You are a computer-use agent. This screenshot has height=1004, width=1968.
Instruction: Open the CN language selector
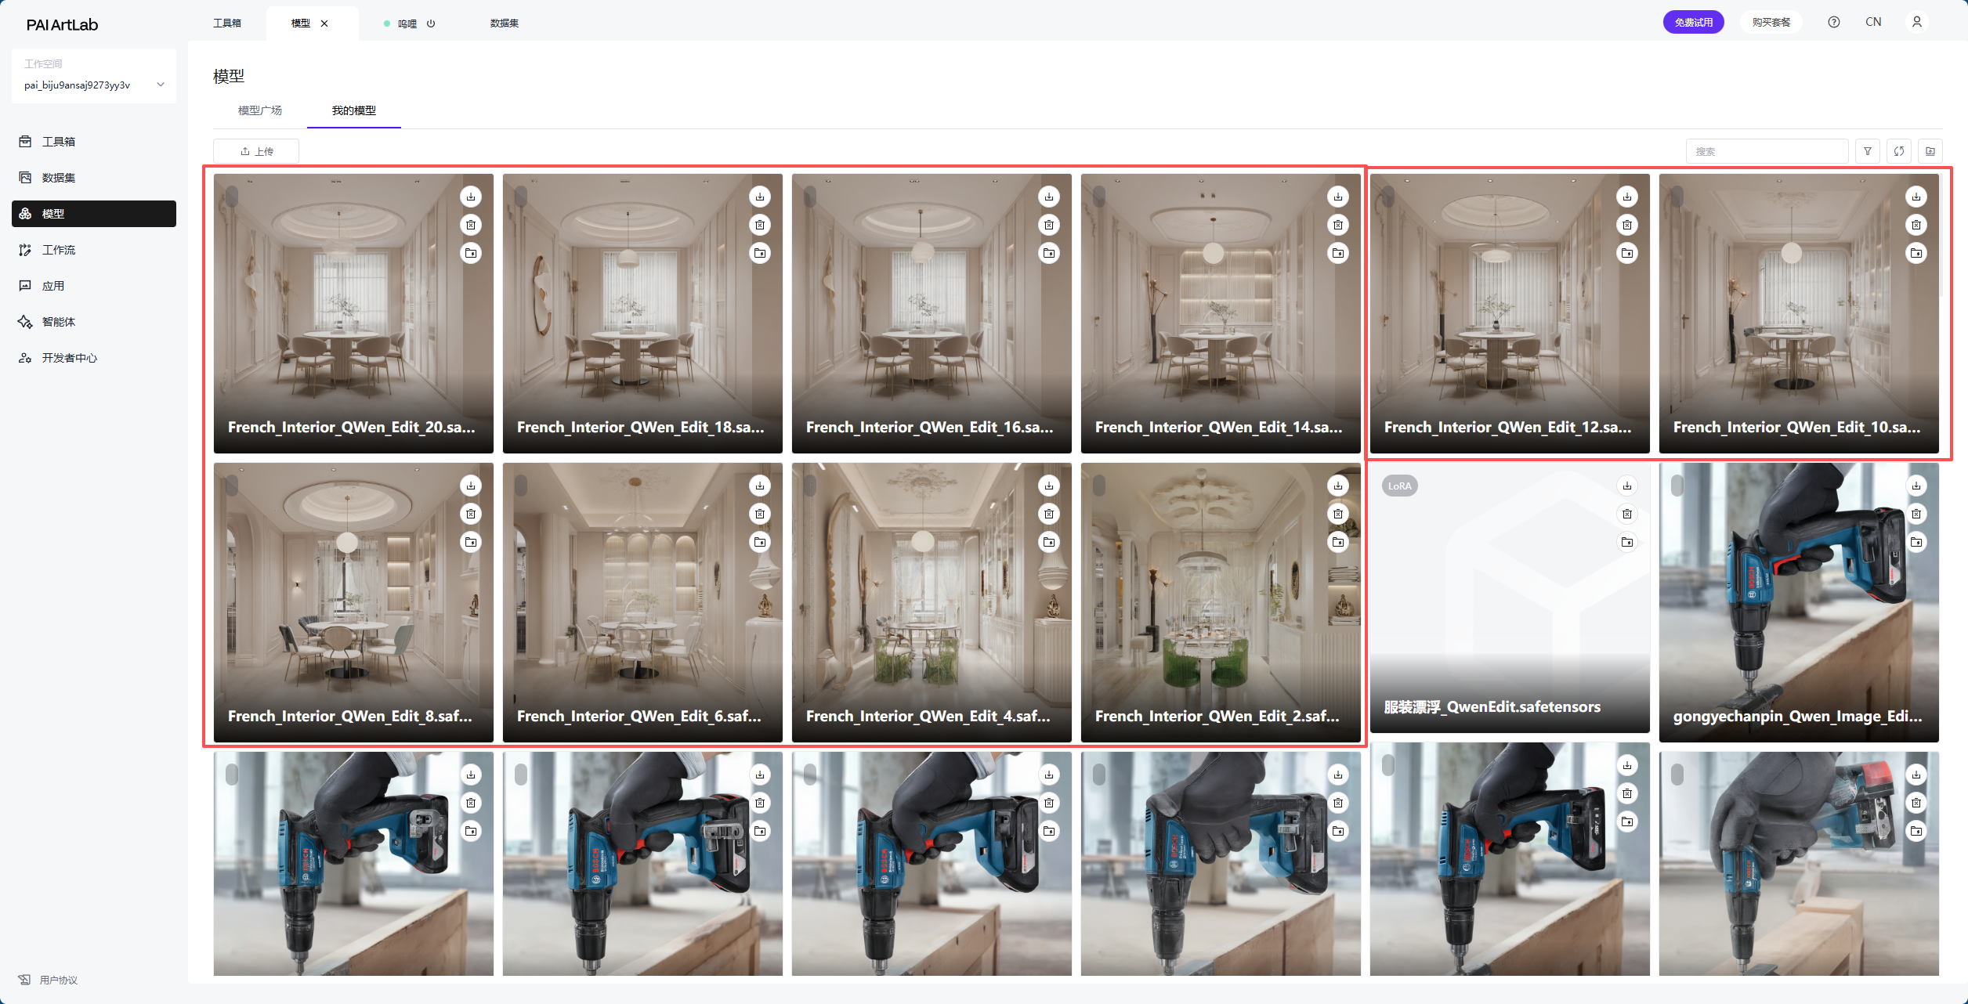(x=1873, y=22)
